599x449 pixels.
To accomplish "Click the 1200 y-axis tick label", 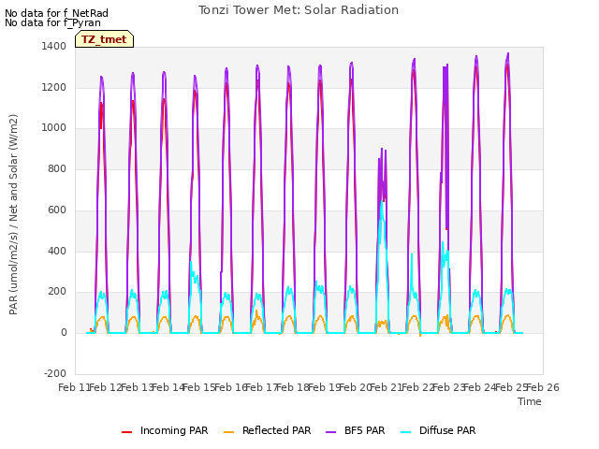I will coord(54,87).
